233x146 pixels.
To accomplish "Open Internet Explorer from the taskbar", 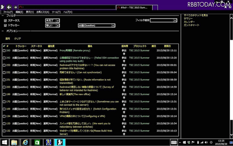I will 25,143.
